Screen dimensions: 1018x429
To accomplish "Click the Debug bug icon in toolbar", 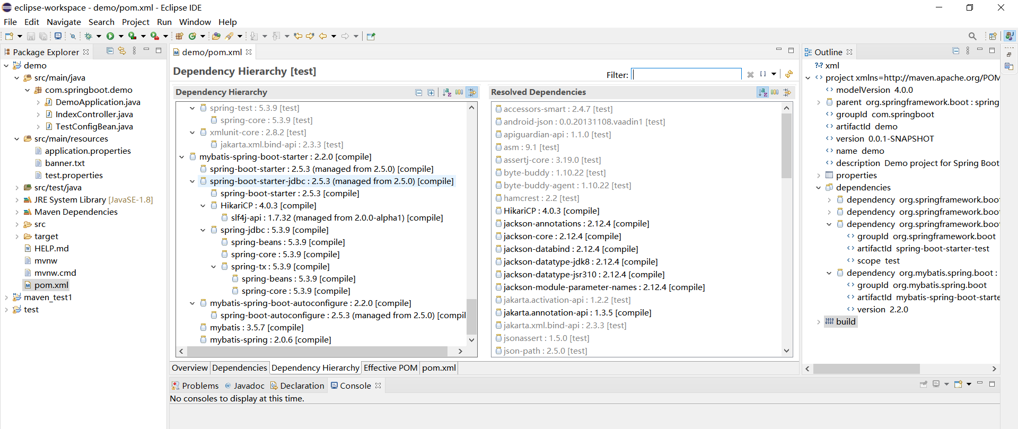I will pyautogui.click(x=88, y=36).
